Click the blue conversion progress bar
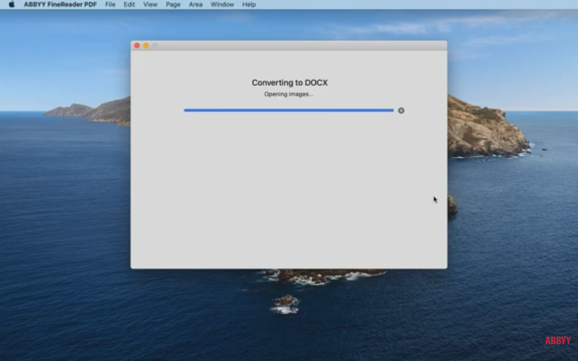Screen dimensions: 578x361 pos(288,110)
